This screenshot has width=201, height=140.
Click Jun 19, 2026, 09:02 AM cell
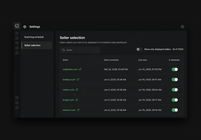coord(150,90)
